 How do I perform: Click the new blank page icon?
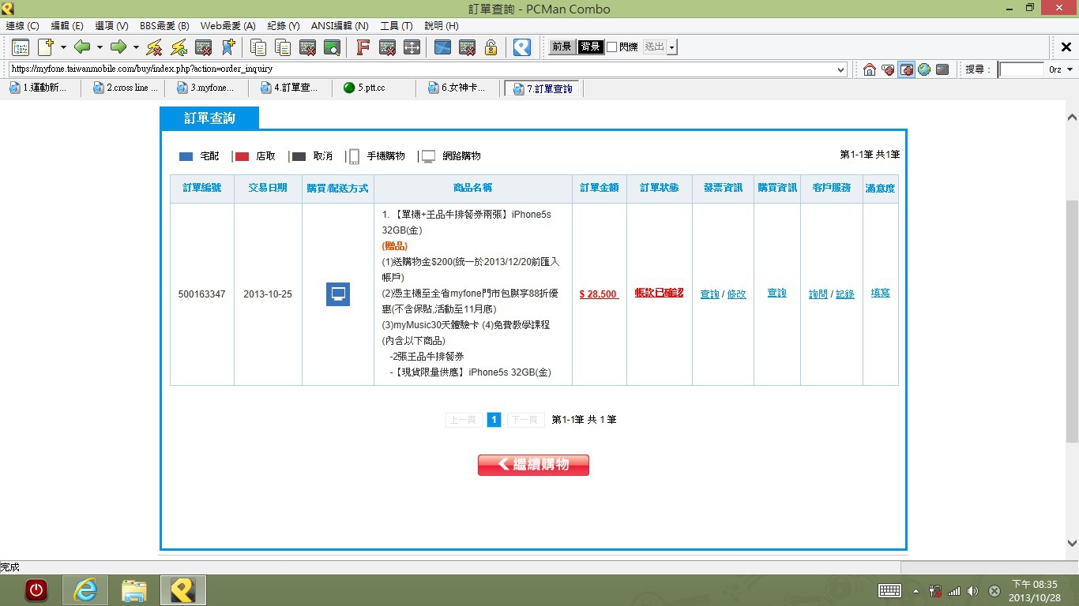pos(45,47)
